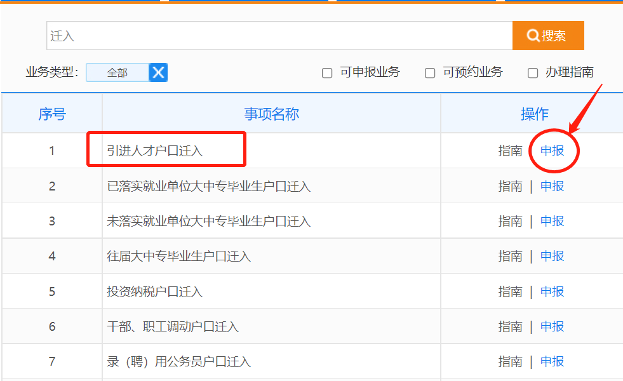Viewport: 623px width, 381px height.
Task: Enable the 可申报业务 checkbox
Action: [327, 73]
